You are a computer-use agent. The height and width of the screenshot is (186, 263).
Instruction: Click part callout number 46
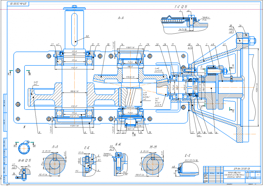(210, 132)
